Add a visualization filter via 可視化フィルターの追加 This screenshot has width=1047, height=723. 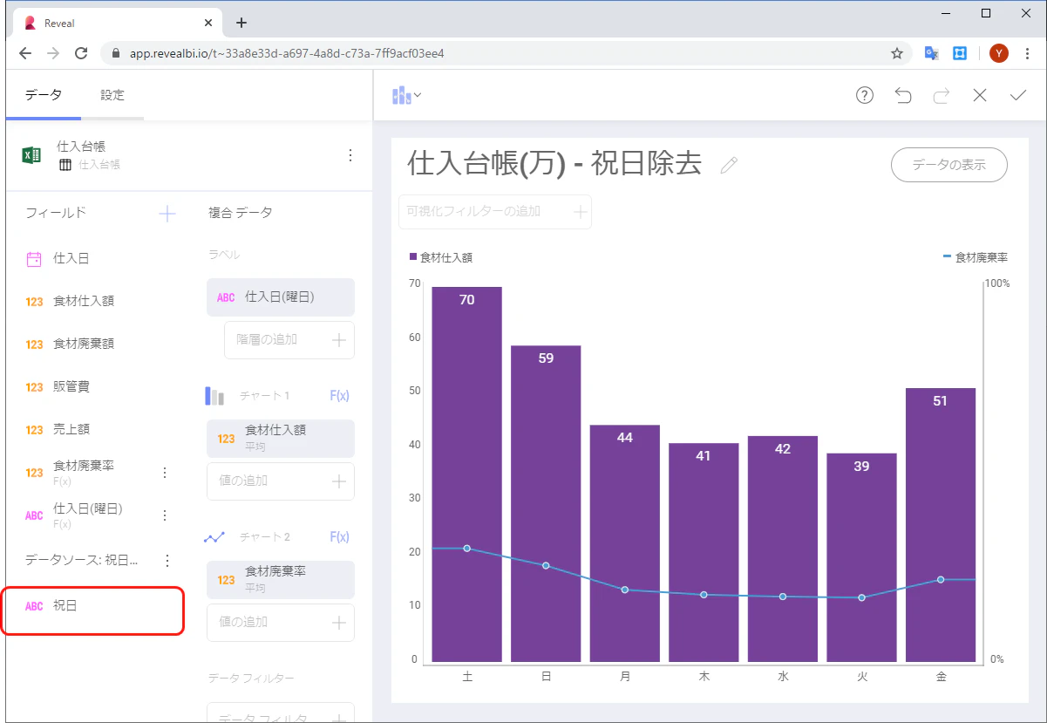pos(495,212)
